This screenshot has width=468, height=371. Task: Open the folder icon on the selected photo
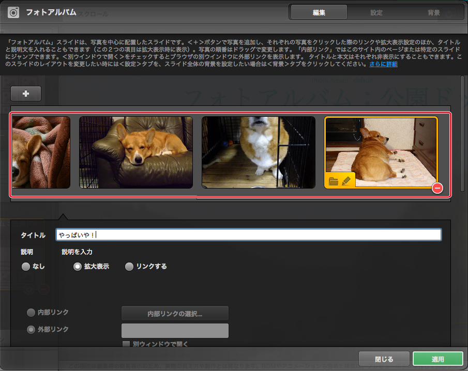(334, 181)
